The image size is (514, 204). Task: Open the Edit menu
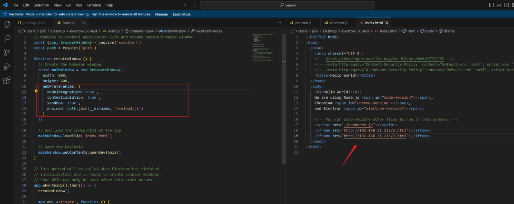(26, 5)
